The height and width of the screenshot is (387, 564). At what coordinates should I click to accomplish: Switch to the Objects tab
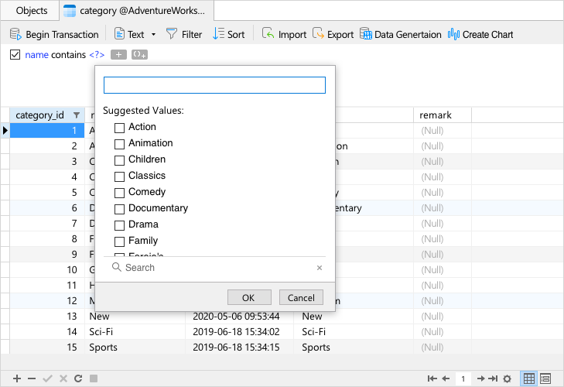click(31, 11)
